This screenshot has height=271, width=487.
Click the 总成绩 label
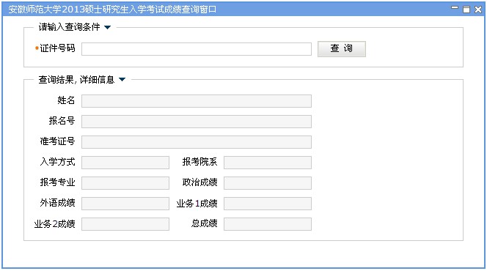pyautogui.click(x=204, y=223)
